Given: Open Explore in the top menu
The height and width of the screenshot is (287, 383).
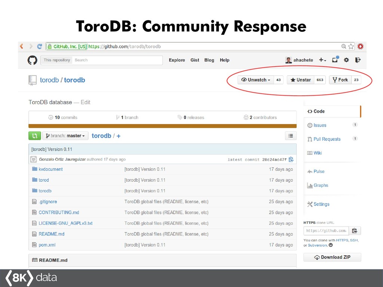Looking at the screenshot, I should [x=177, y=60].
